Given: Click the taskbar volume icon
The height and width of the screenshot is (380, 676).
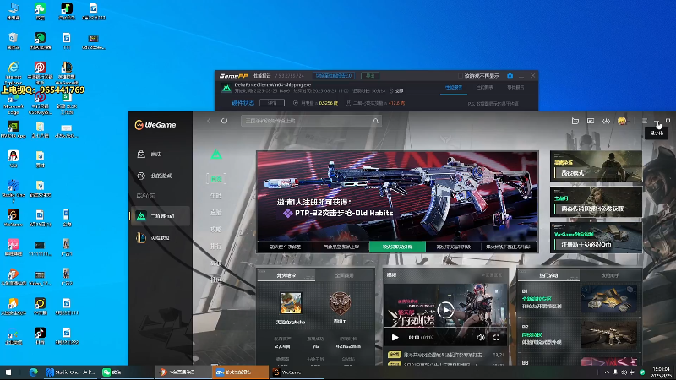Looking at the screenshot, I should click(x=624, y=372).
